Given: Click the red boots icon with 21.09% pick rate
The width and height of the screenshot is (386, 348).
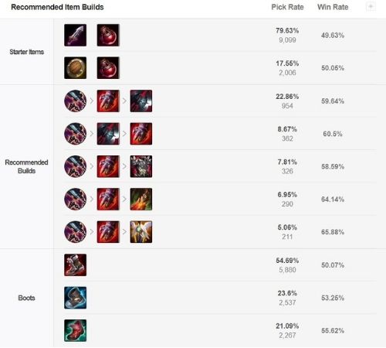Looking at the screenshot, I should coord(75,330).
